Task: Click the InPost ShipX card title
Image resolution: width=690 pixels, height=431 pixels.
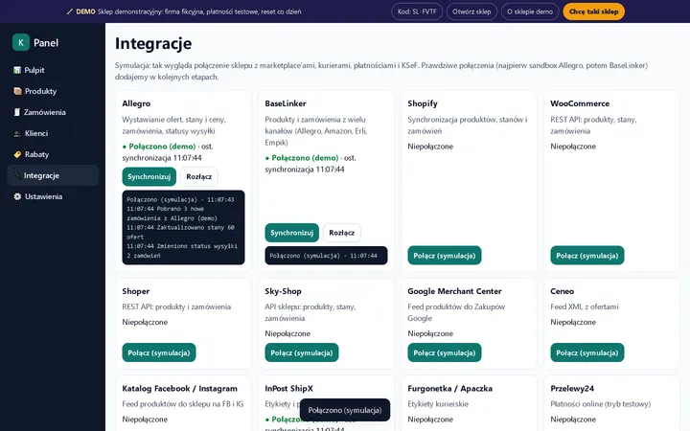Action: pyautogui.click(x=288, y=389)
